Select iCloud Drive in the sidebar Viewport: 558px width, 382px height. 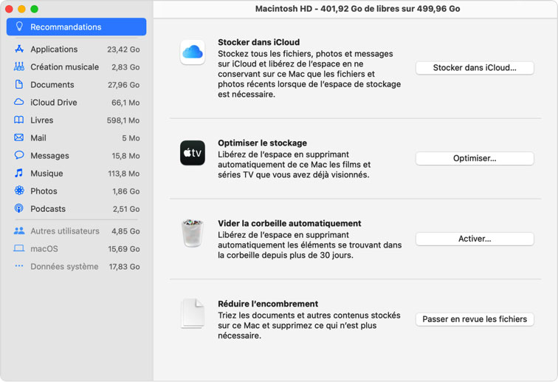(76, 102)
